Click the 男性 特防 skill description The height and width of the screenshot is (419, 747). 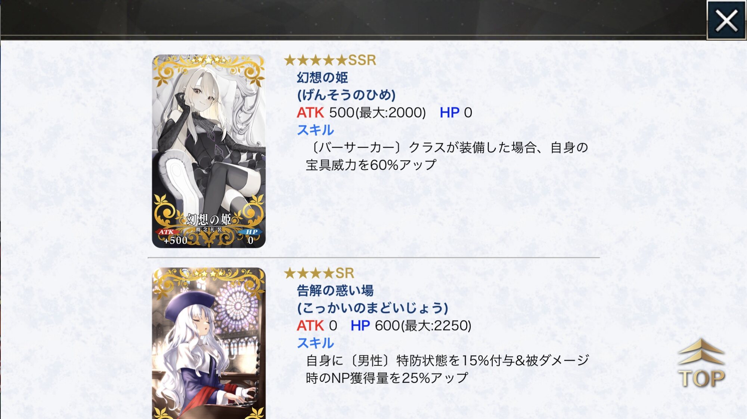pyautogui.click(x=447, y=369)
